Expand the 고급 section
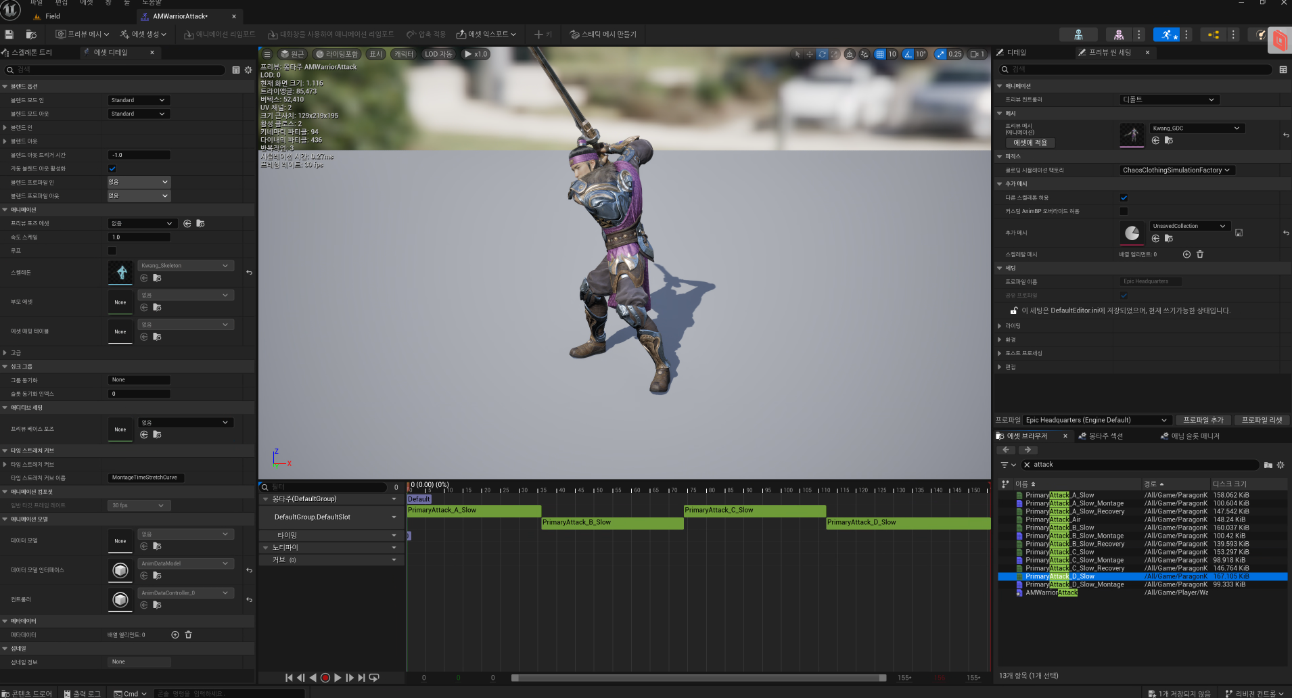This screenshot has height=698, width=1292. tap(5, 353)
